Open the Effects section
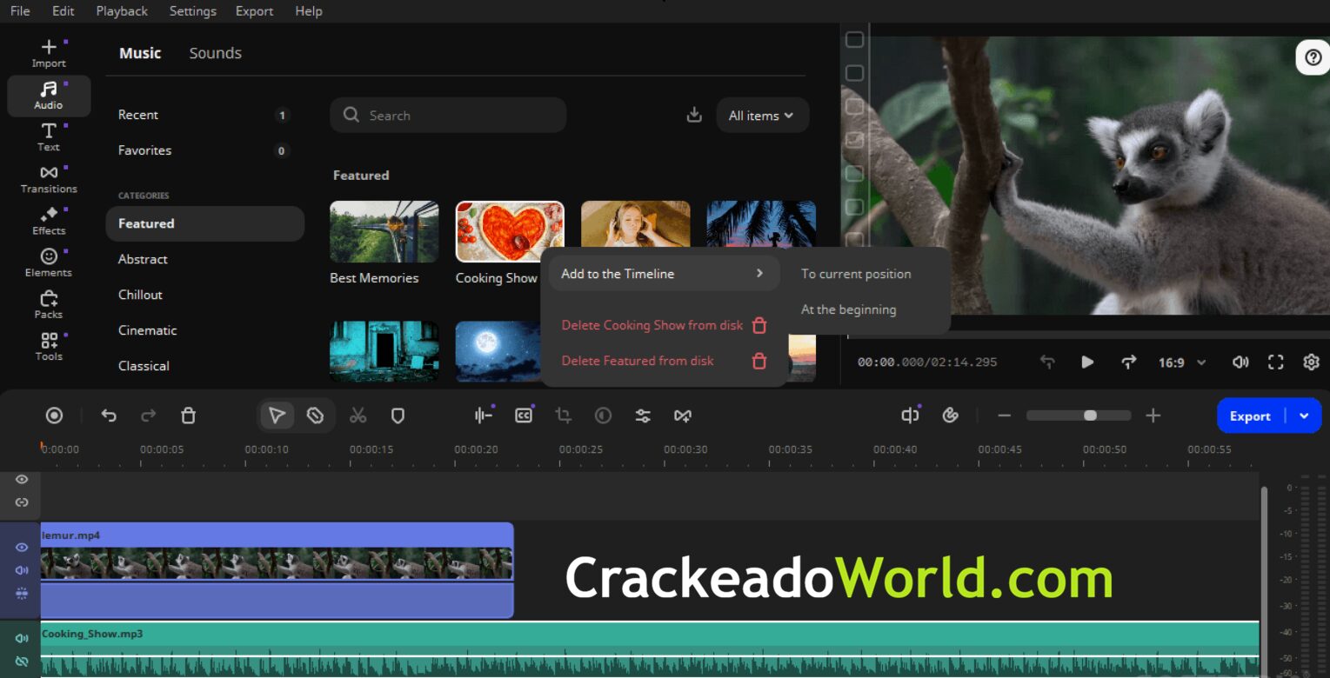 point(49,221)
